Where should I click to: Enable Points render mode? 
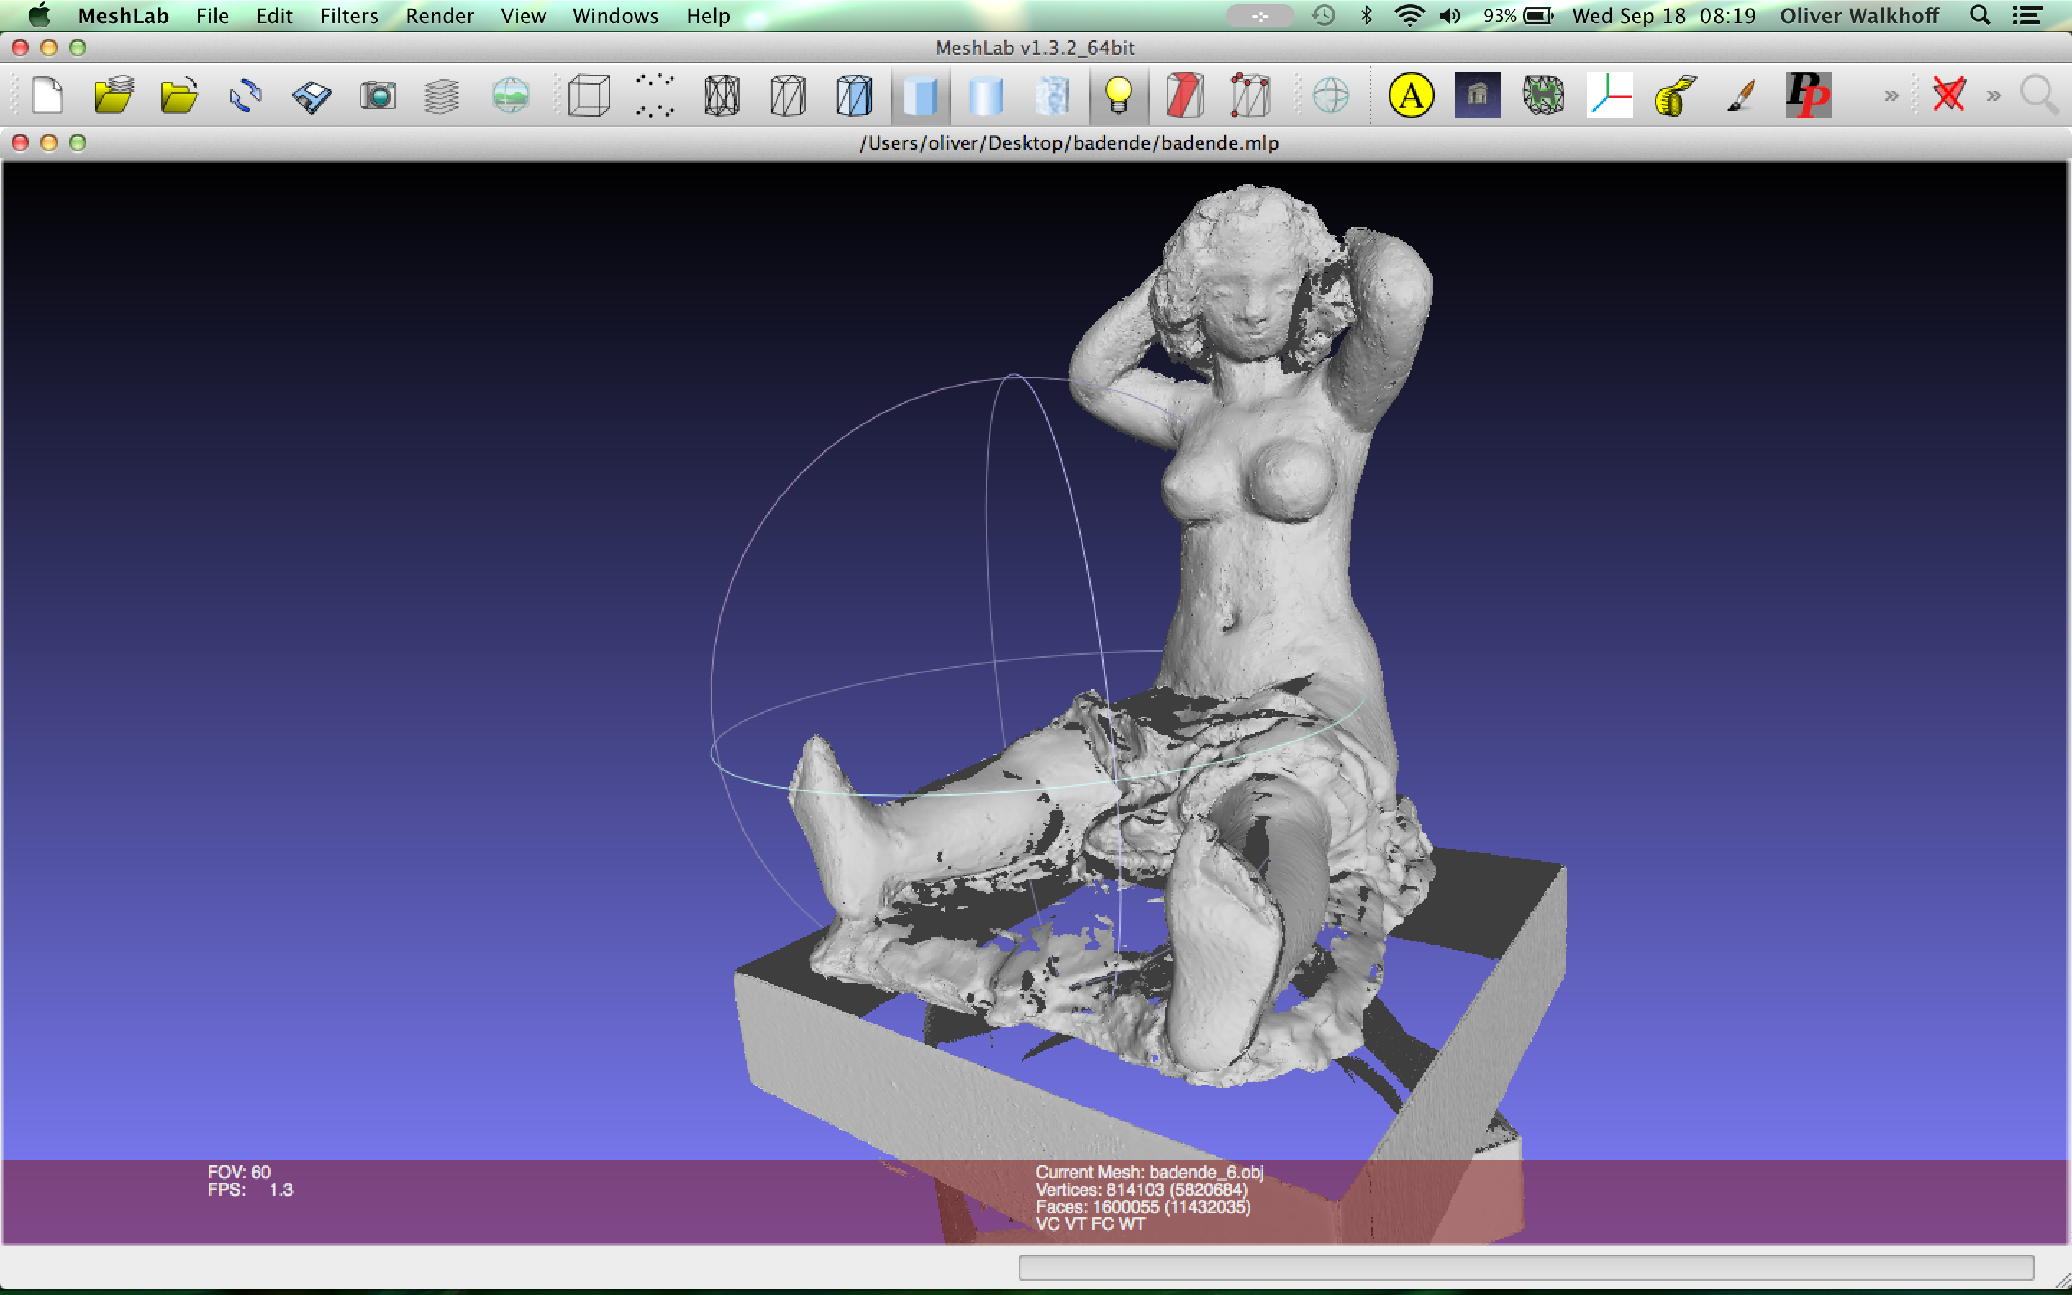click(x=655, y=95)
